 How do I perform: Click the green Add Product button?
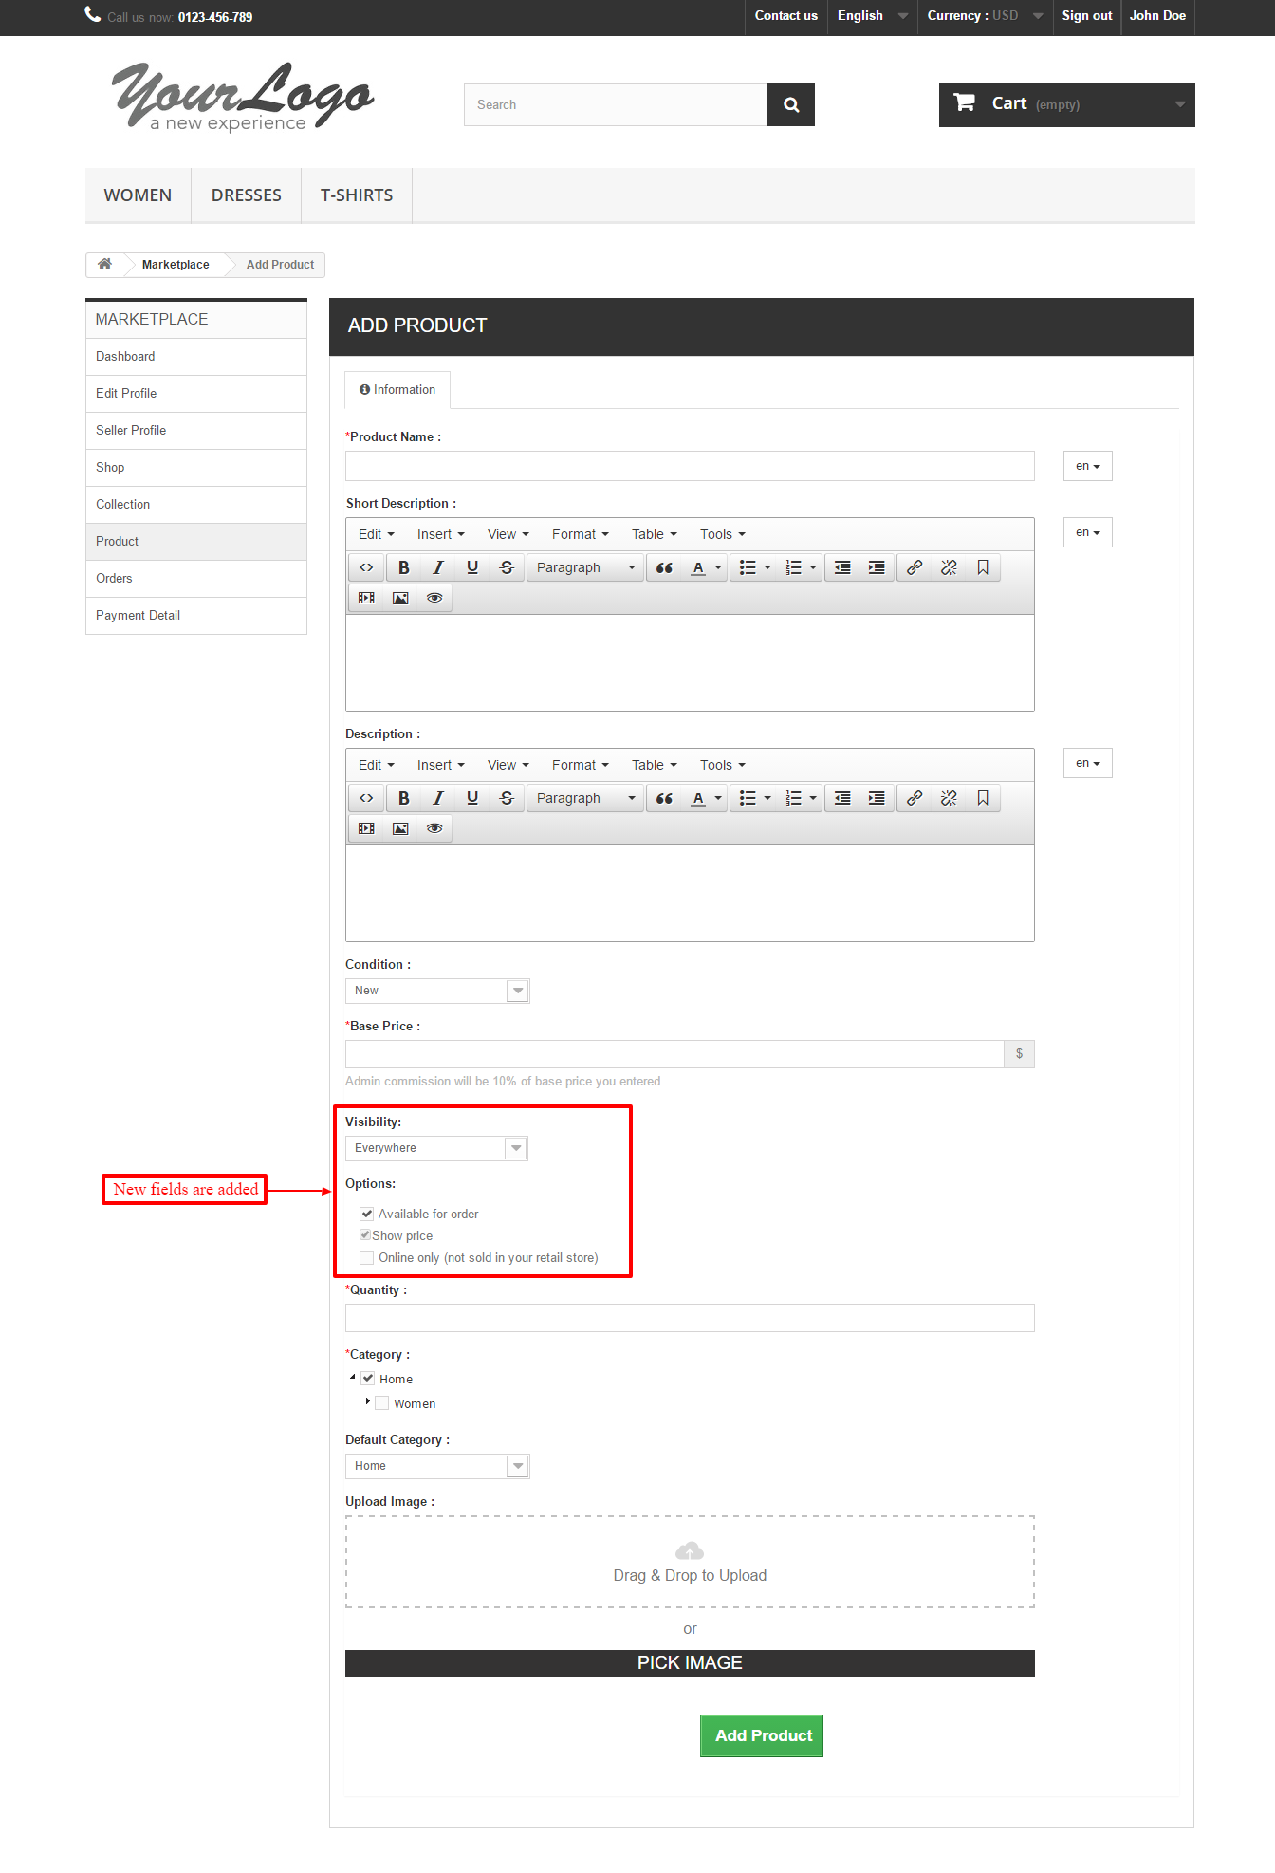coord(762,1735)
